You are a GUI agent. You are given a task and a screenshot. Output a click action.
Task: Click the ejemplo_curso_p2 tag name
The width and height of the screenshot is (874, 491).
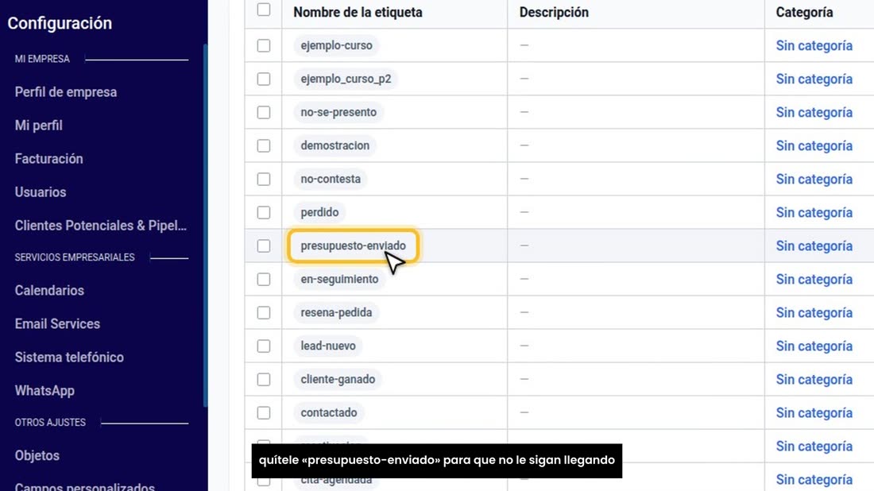coord(346,79)
